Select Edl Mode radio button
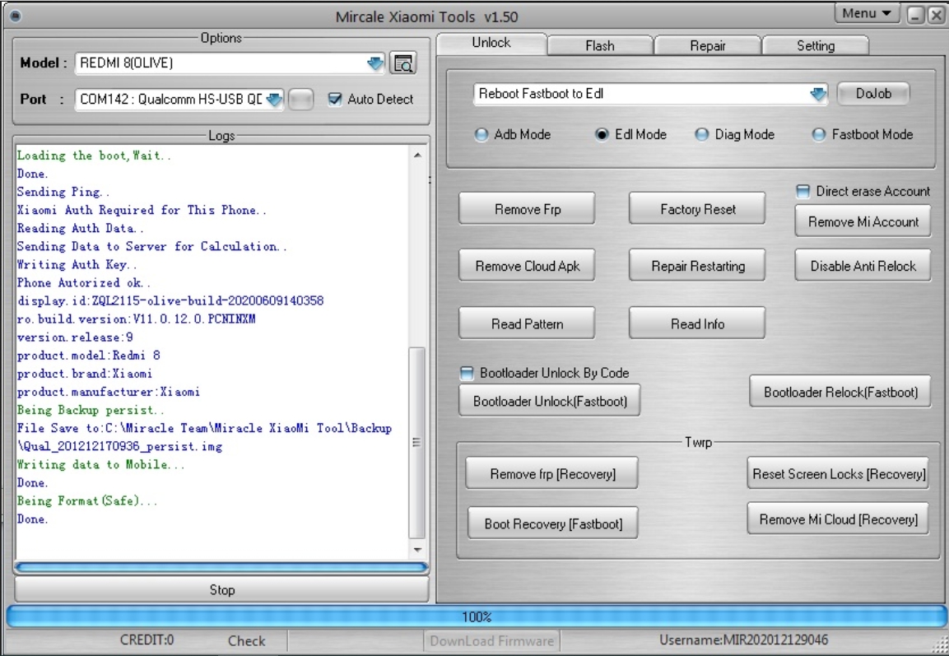This screenshot has height=656, width=949. pos(602,134)
